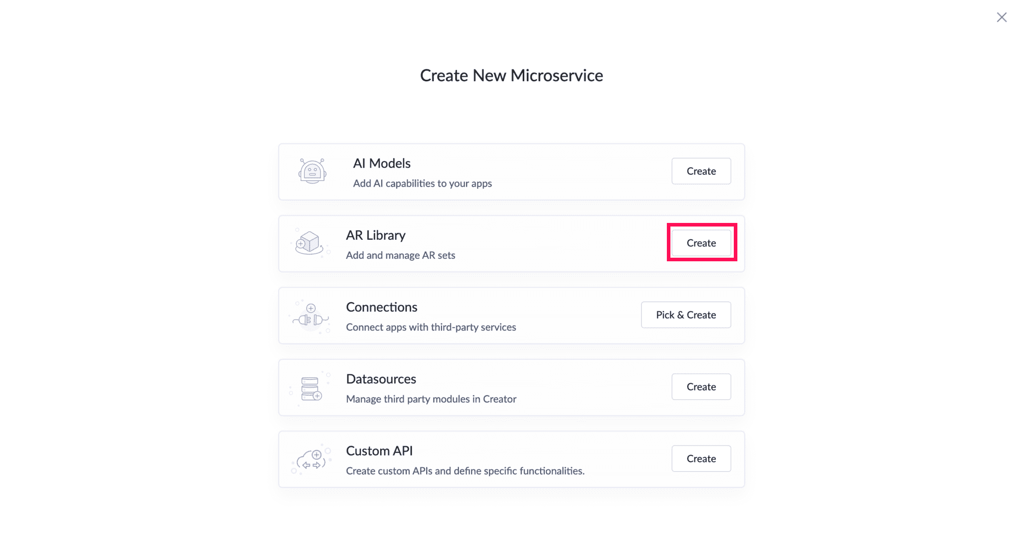Click the Connections heading text

pyautogui.click(x=382, y=307)
